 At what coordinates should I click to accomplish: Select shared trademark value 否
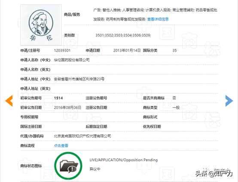174,98
